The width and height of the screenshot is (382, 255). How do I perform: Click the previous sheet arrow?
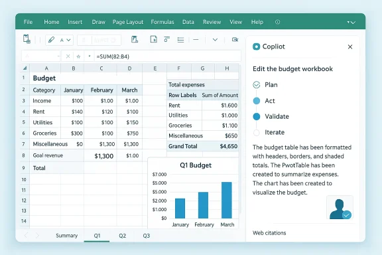point(26,235)
